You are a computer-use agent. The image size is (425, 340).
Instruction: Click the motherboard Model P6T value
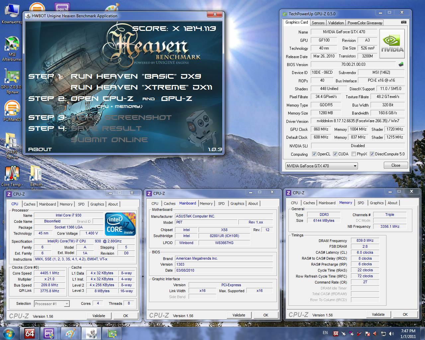(x=206, y=222)
